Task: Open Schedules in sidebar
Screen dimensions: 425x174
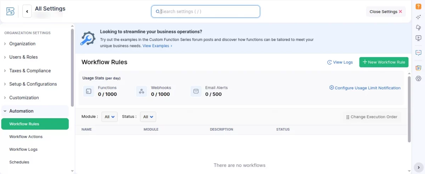Action: [19, 162]
